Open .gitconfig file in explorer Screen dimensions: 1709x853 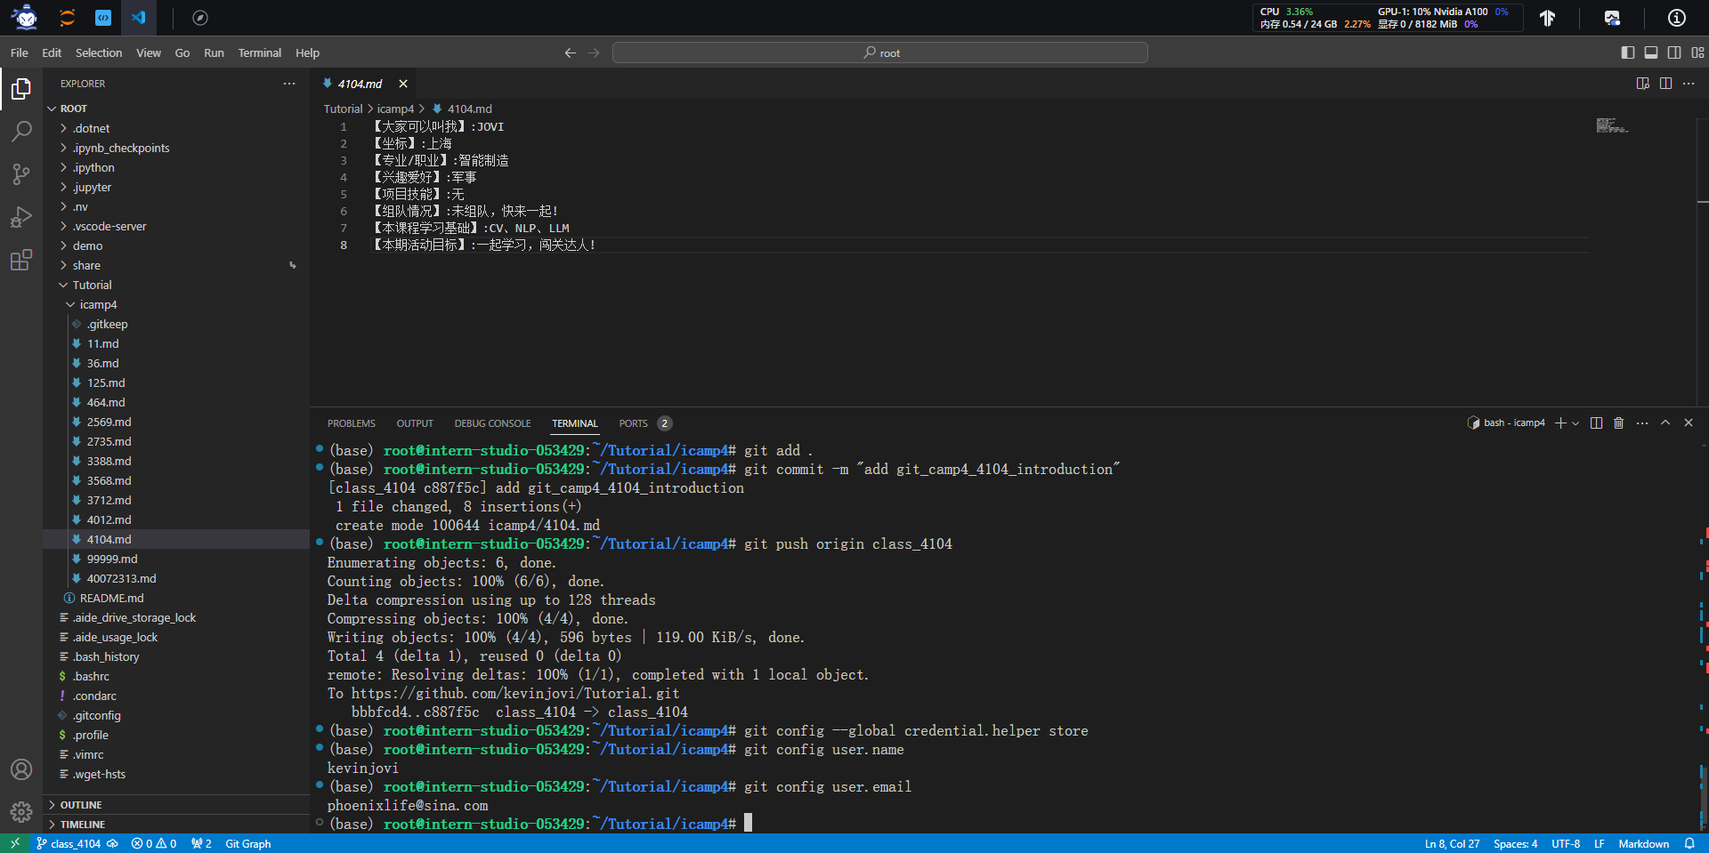click(x=176, y=715)
